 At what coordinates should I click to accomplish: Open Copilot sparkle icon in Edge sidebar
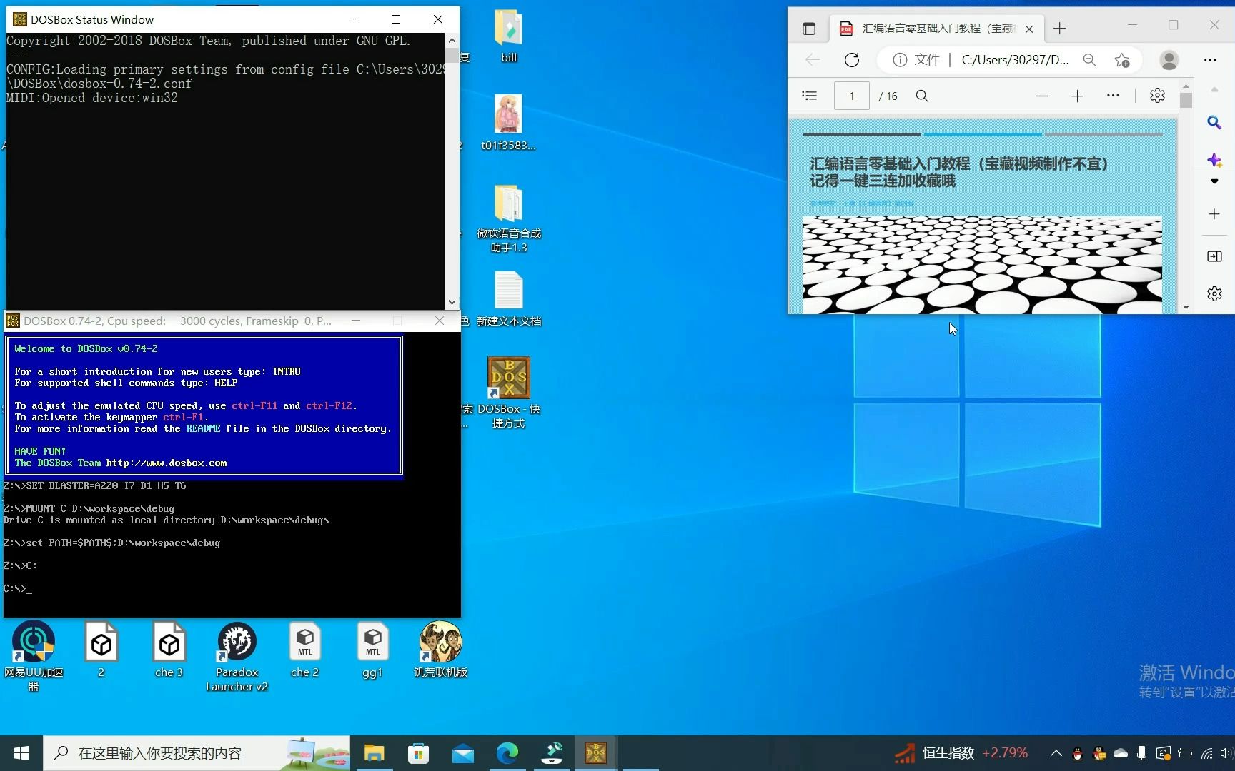[x=1214, y=160]
